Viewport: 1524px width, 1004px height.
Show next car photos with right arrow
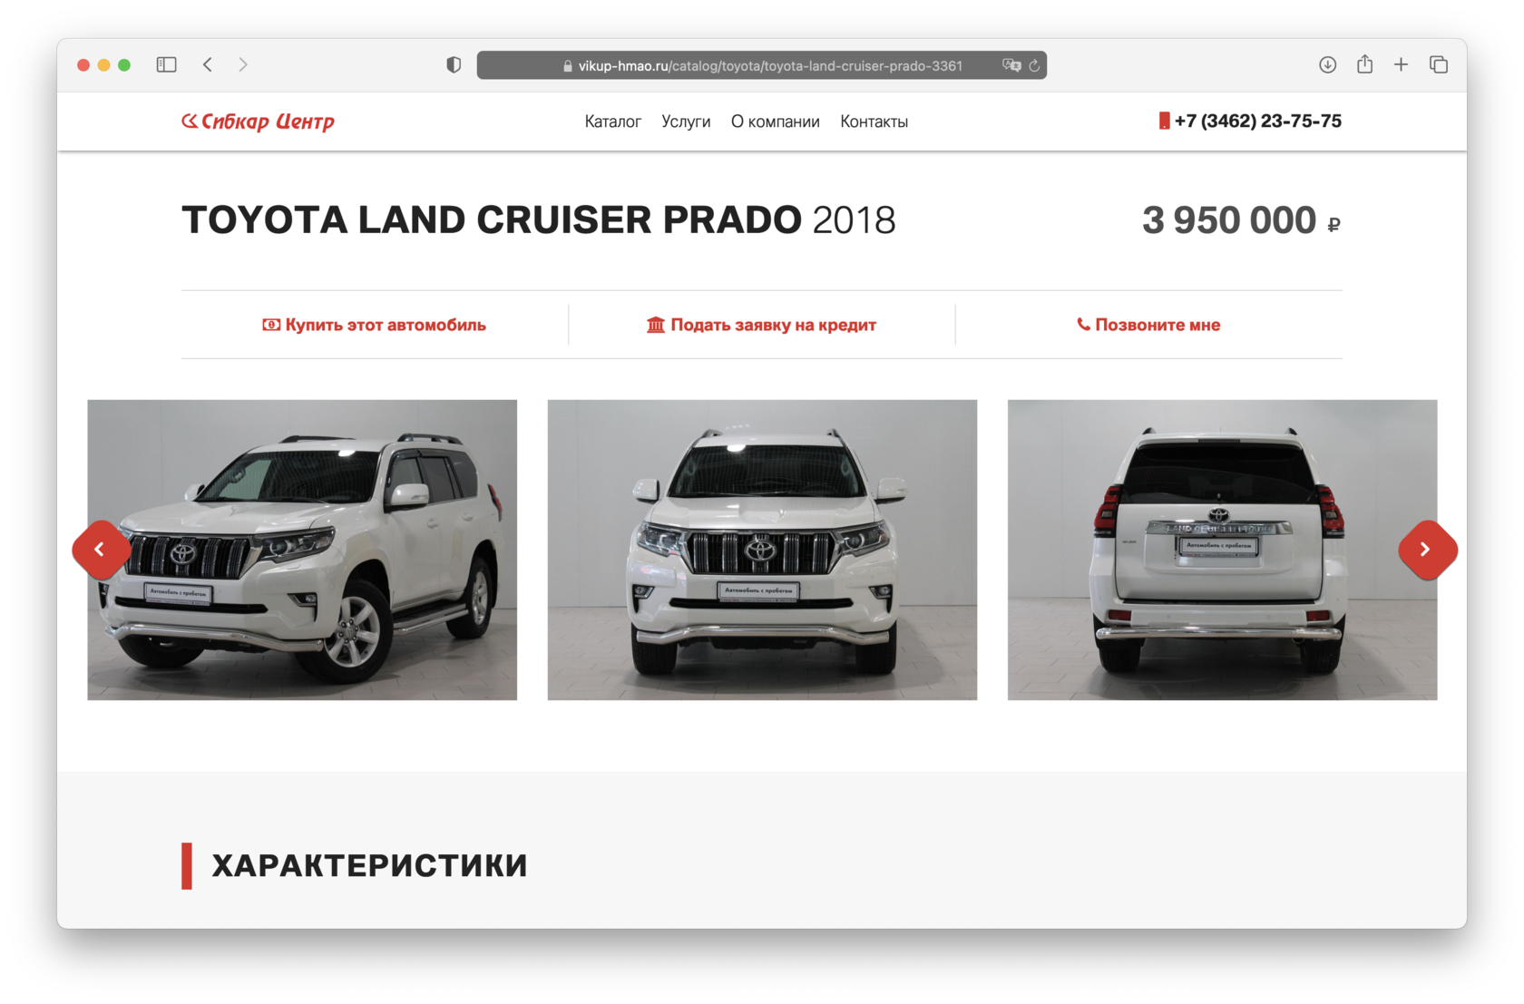point(1427,550)
